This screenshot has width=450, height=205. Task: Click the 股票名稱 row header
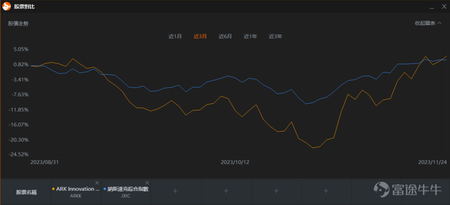click(26, 192)
